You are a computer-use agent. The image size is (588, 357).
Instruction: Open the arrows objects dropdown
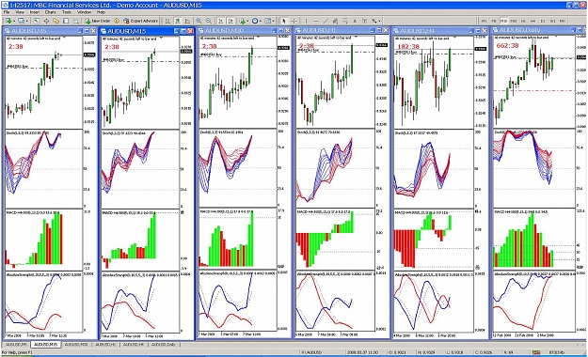point(375,21)
